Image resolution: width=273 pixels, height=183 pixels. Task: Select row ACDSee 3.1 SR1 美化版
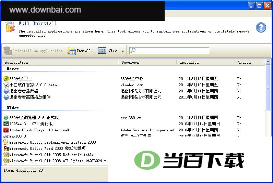click(31, 124)
